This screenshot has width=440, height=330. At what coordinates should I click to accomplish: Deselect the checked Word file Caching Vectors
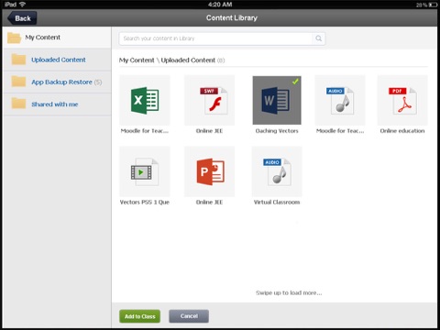point(277,100)
